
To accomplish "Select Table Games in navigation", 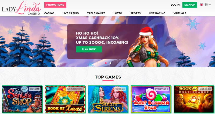I will 96,13.
